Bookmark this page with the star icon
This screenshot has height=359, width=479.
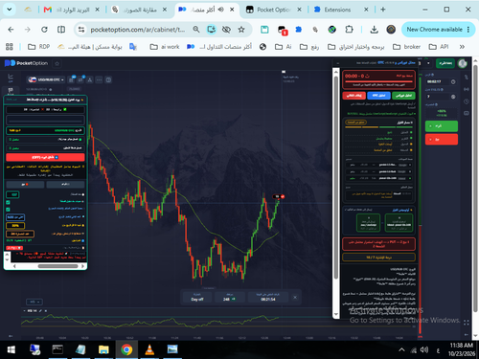click(x=241, y=30)
